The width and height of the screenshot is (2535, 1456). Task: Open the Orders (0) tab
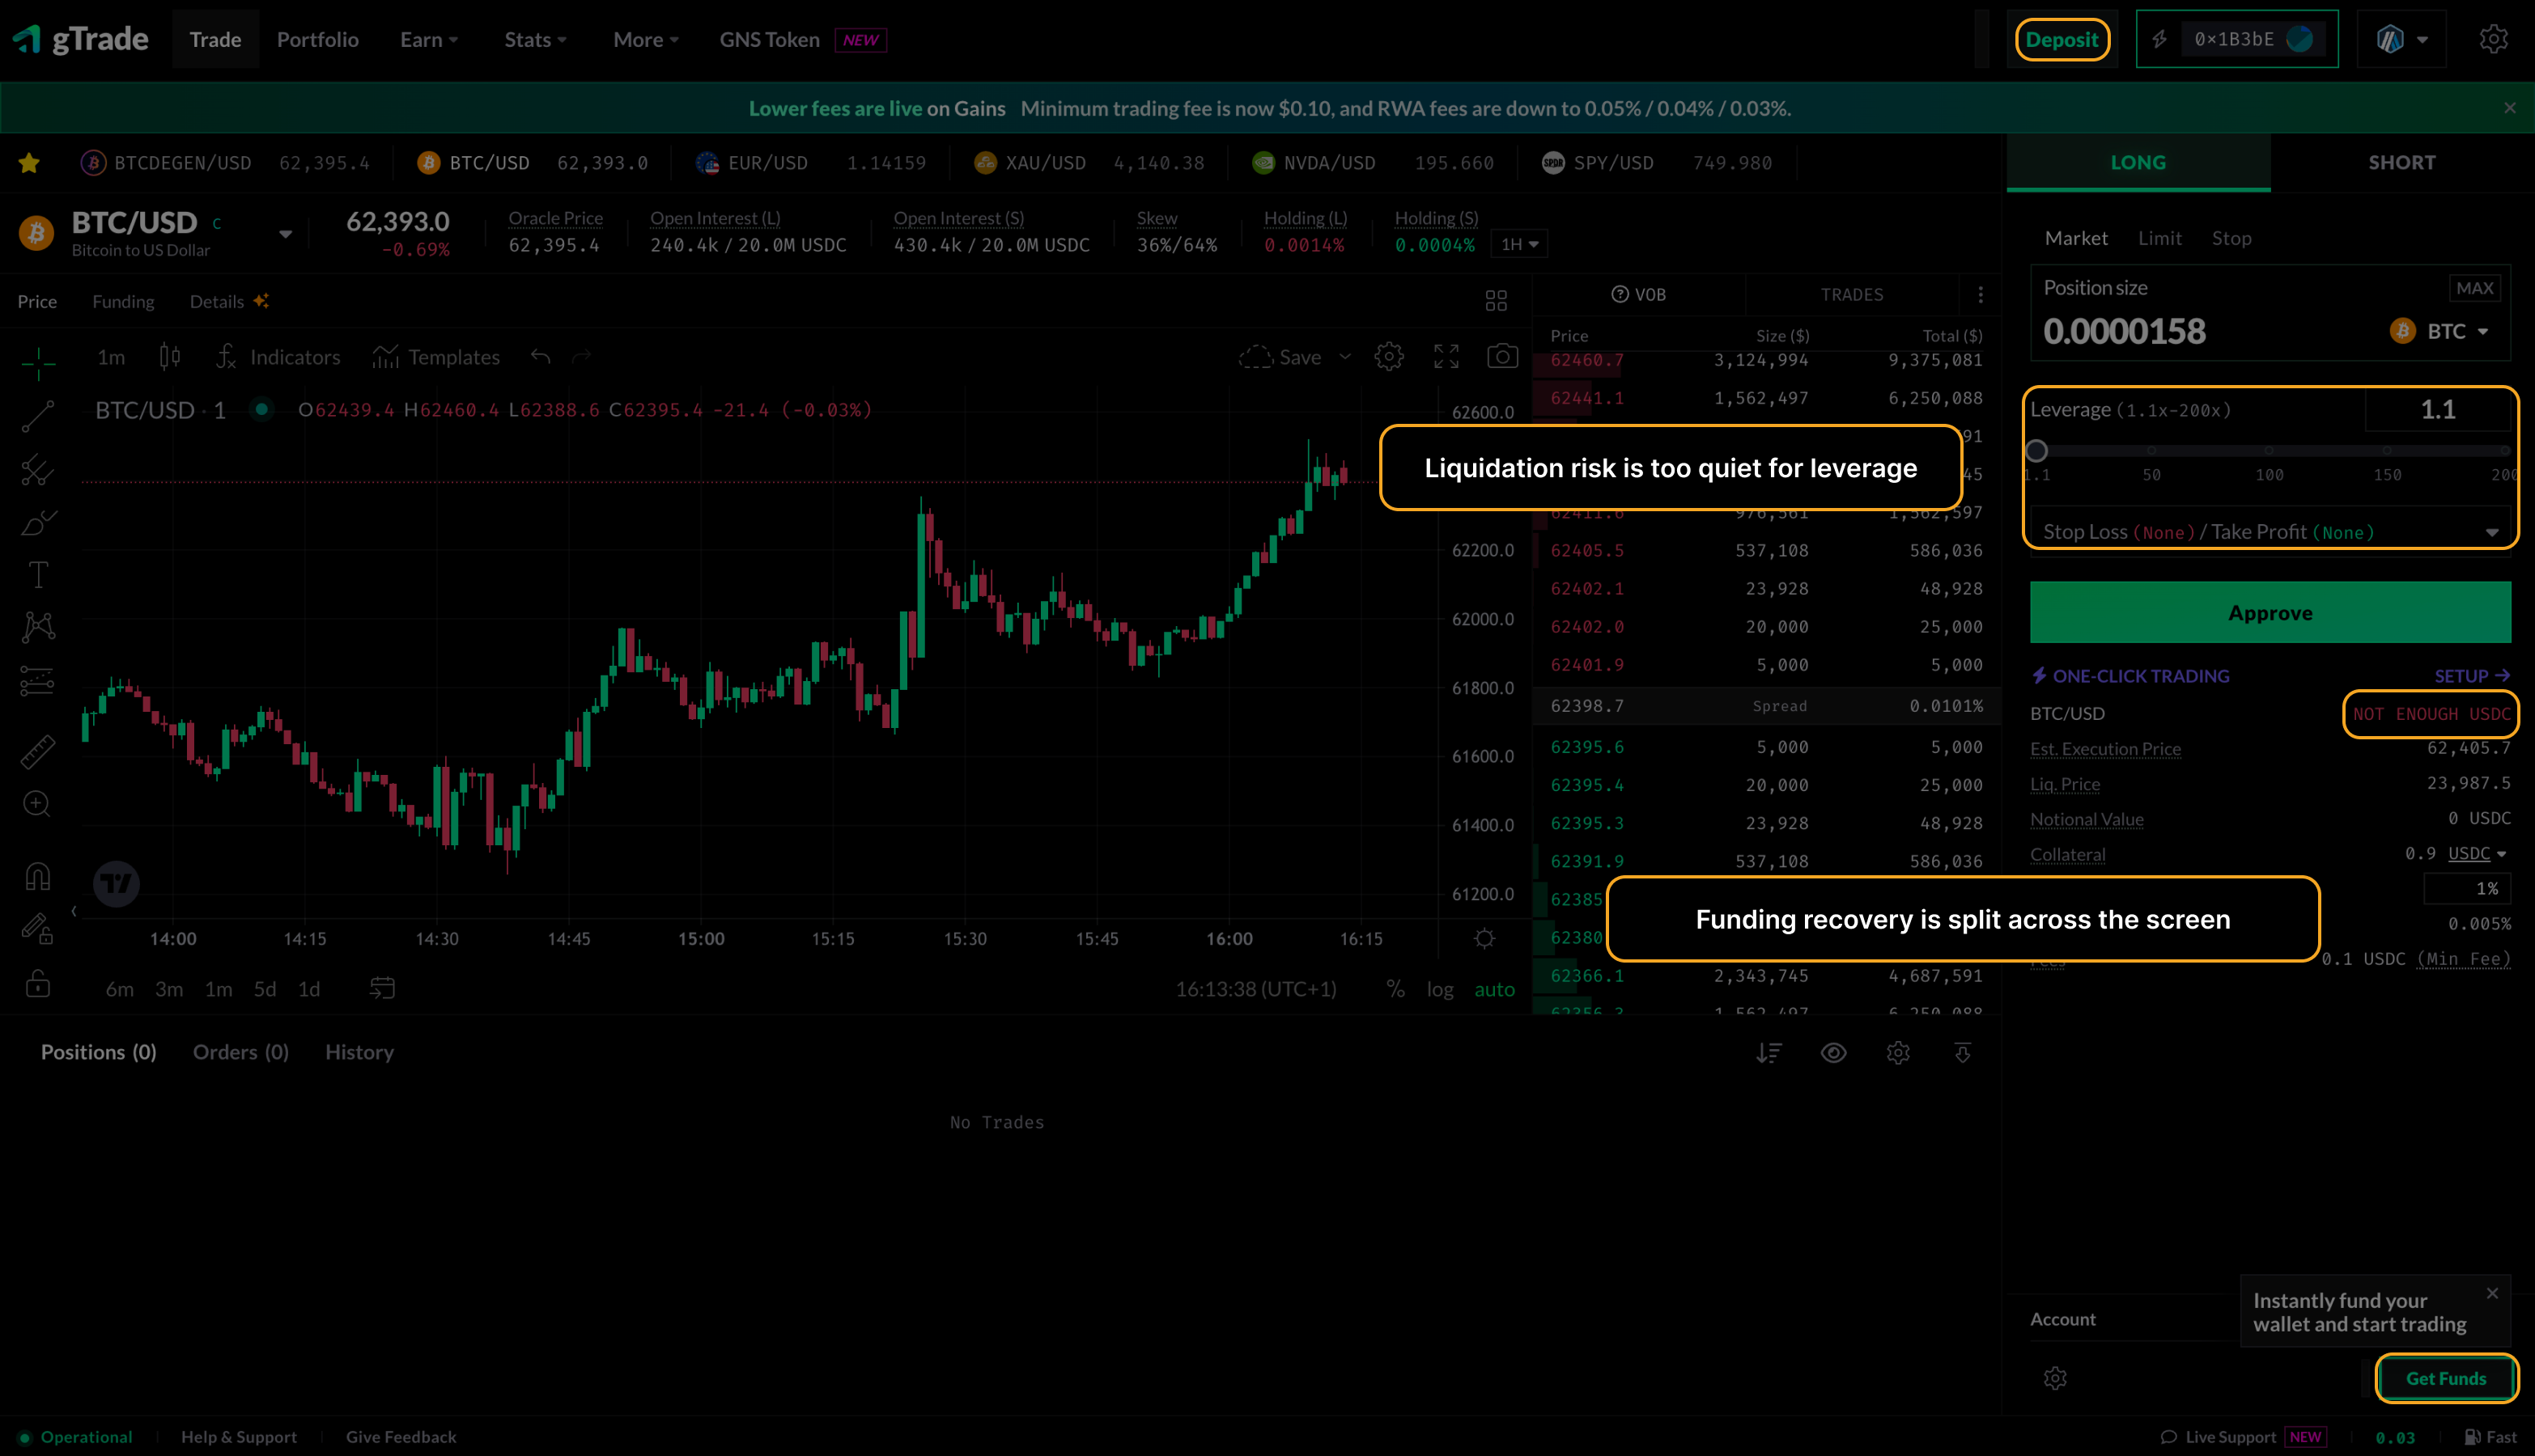[240, 1052]
